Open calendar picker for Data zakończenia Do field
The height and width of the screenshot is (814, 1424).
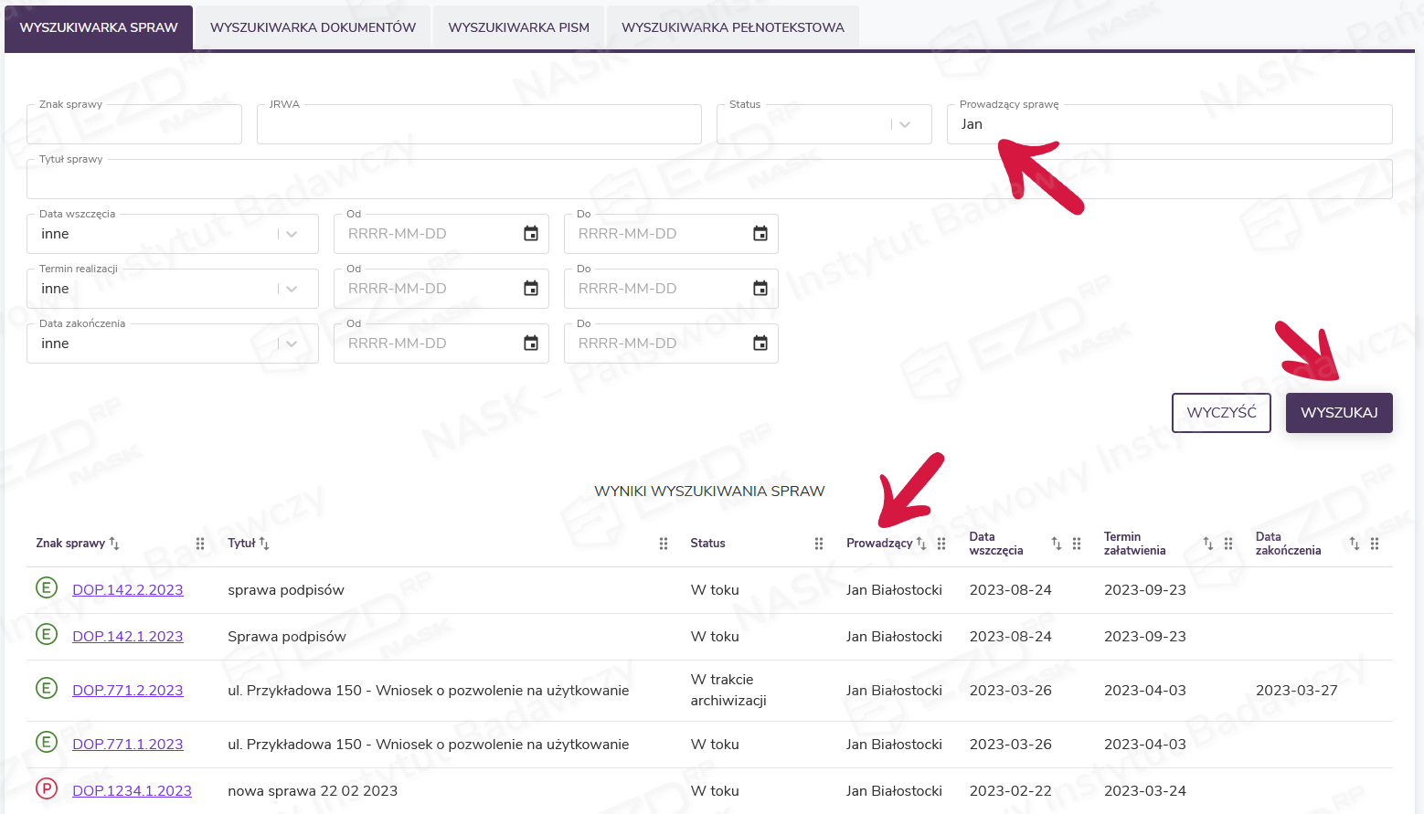click(760, 344)
